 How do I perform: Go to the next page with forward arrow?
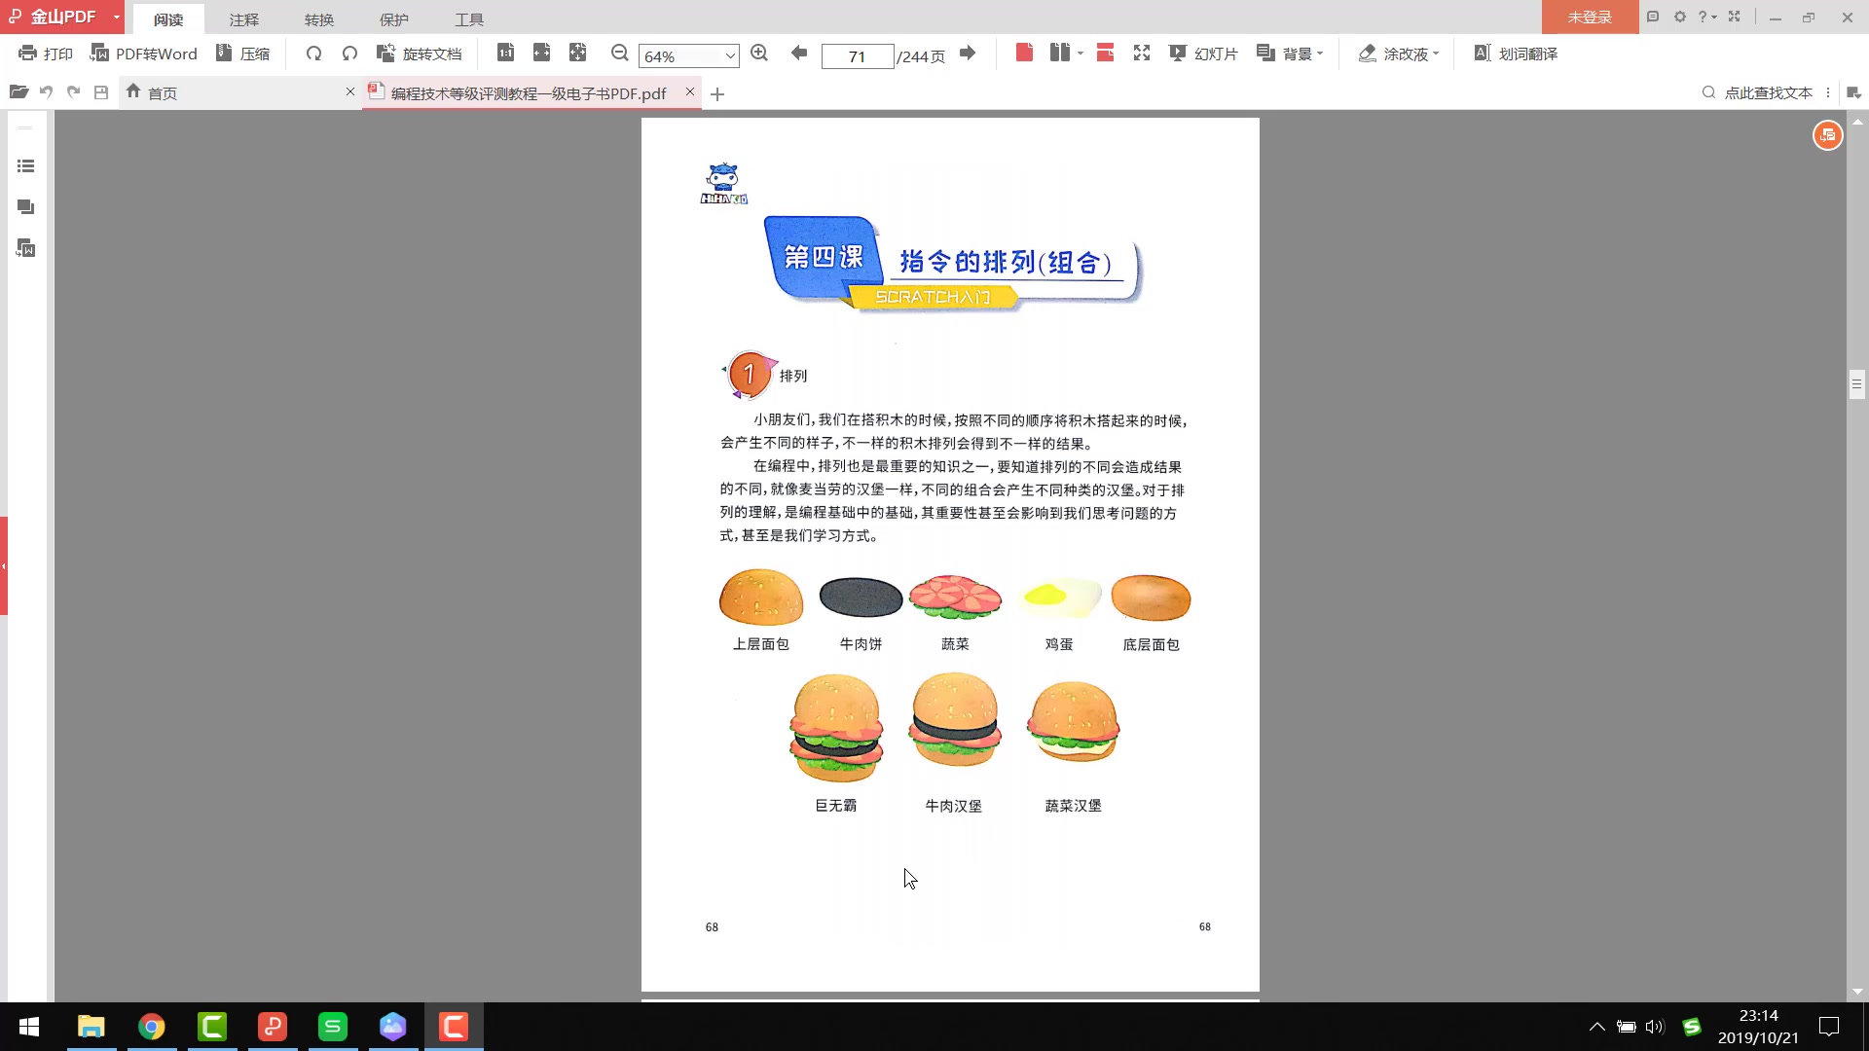(968, 54)
